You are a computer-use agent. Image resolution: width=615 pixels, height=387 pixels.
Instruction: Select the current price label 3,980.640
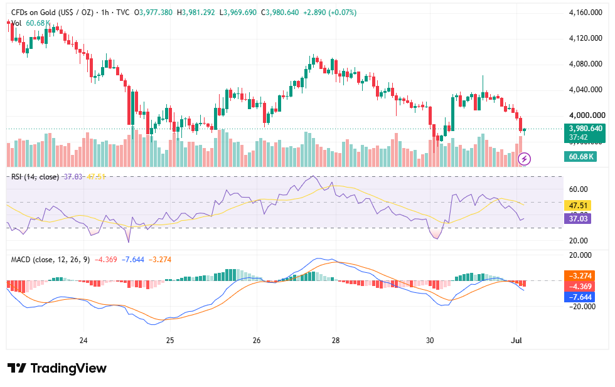coord(585,129)
